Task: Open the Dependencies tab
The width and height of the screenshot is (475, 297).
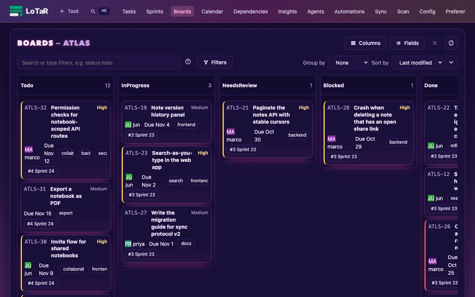Action: [x=250, y=12]
